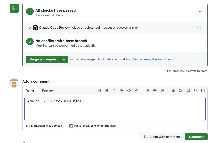Insert a quote block

click(x=122, y=90)
